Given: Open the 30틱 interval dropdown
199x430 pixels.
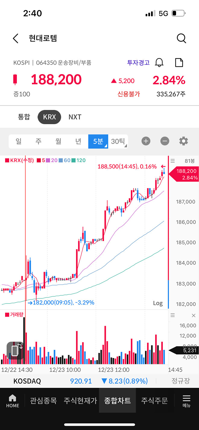Looking at the screenshot, I should [118, 141].
